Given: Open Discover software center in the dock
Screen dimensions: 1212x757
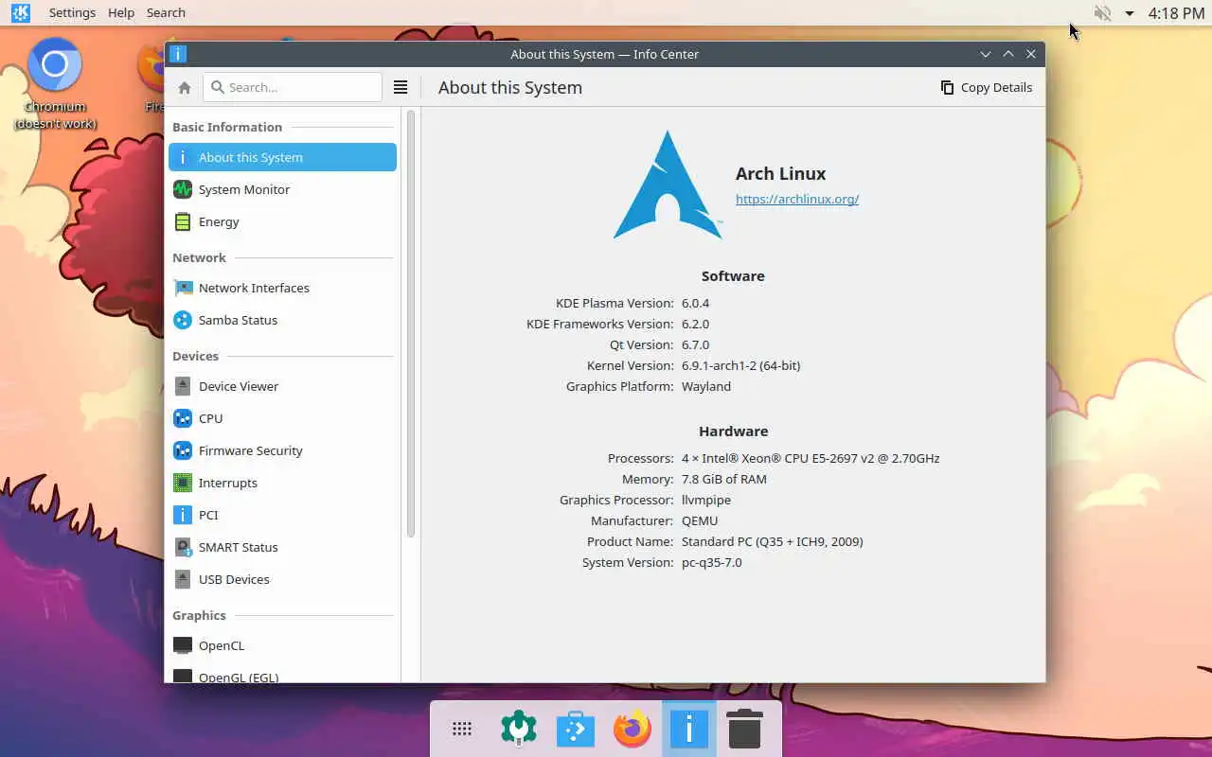Looking at the screenshot, I should (576, 729).
